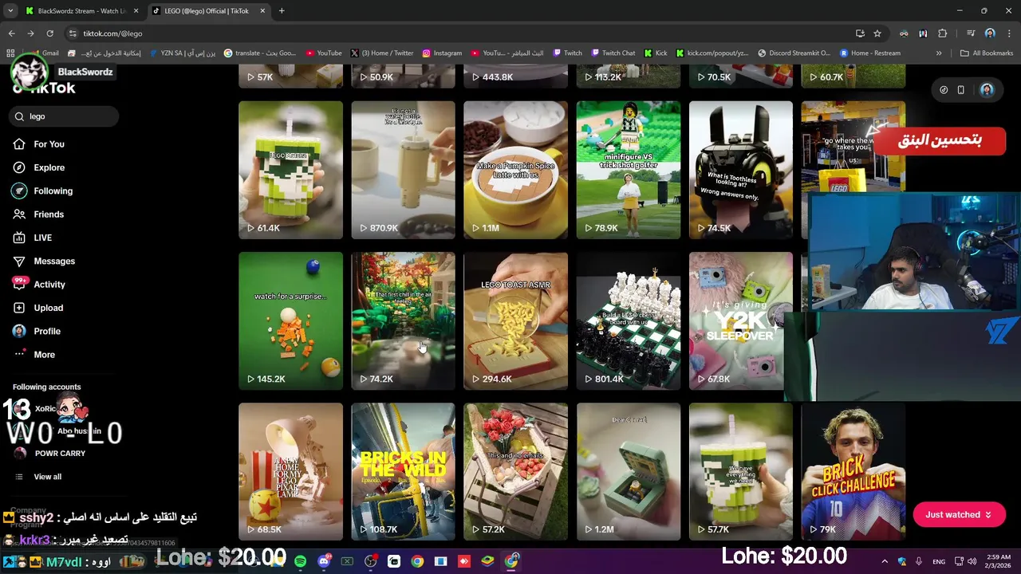Show hidden bookmarks with the overflow chevron
Screen dimensions: 1021x574
[939, 53]
